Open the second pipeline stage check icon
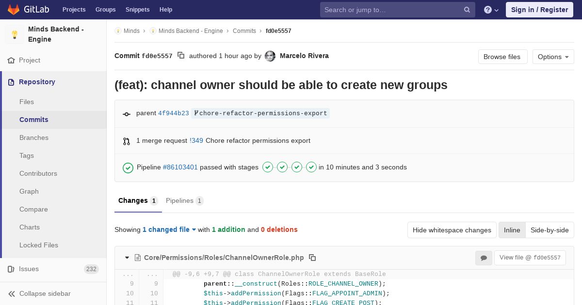Viewport: 582px width, 305px height. point(282,167)
